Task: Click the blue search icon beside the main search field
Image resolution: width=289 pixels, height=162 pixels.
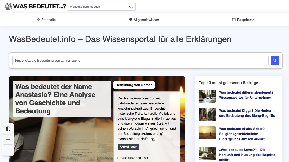Action: (x=275, y=61)
